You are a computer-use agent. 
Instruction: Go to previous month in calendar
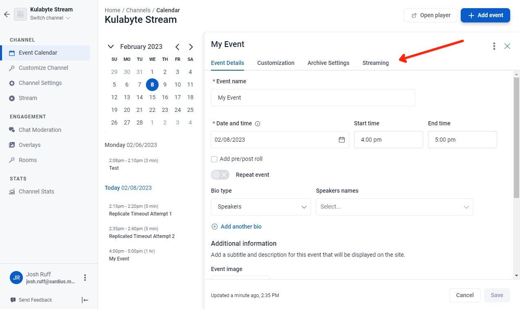177,47
